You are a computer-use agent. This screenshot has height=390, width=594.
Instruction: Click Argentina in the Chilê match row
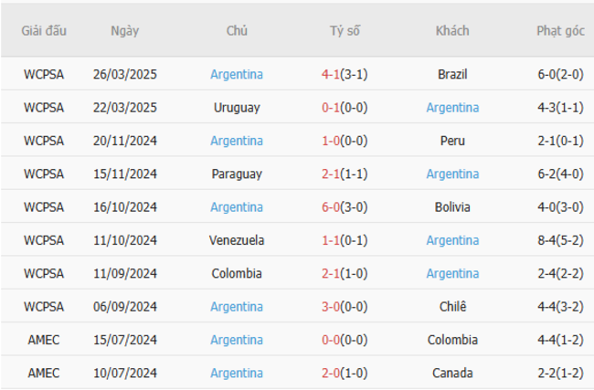(x=237, y=307)
